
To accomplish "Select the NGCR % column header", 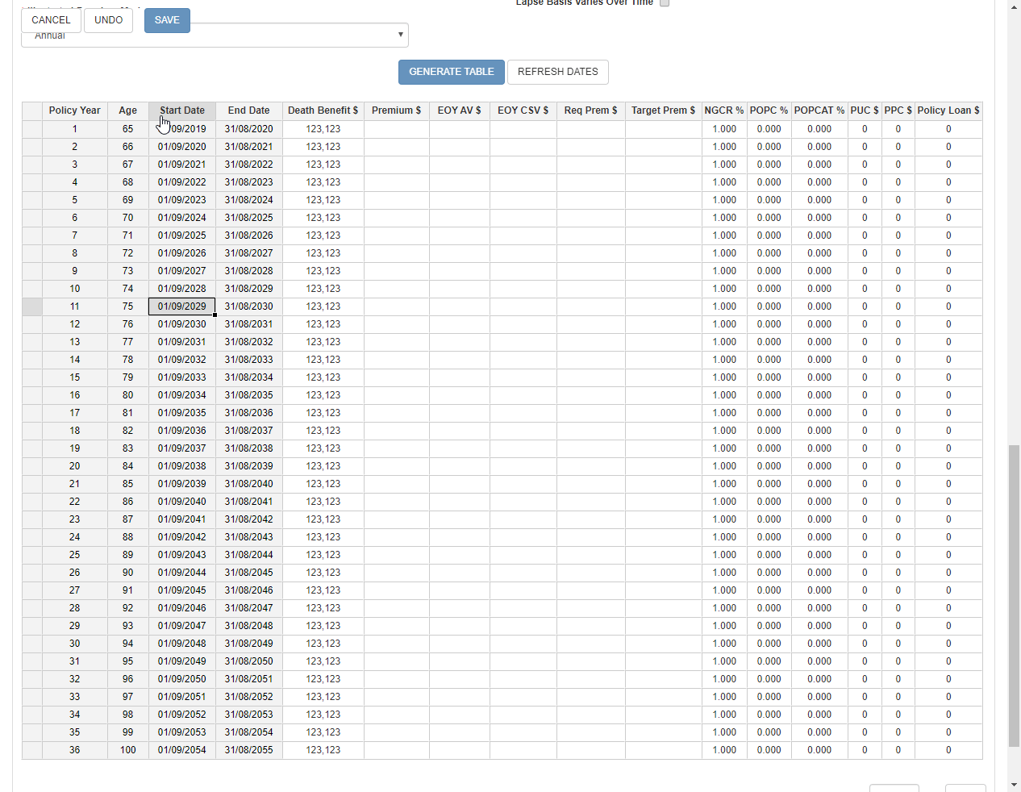I will click(723, 110).
